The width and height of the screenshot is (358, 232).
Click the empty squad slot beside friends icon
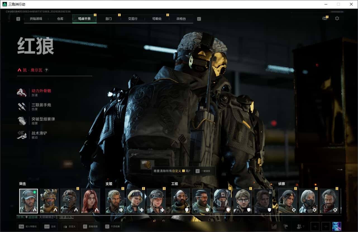[x=315, y=226]
